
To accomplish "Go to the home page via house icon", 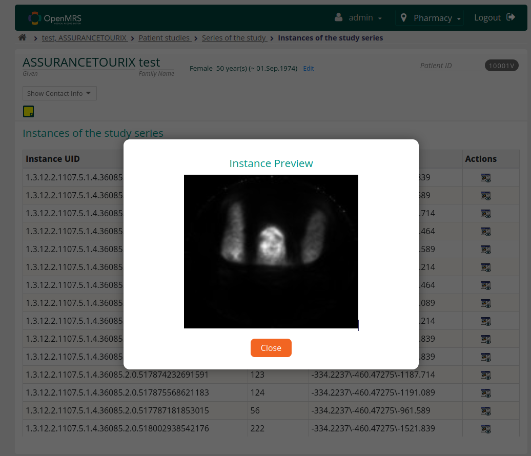I will (x=23, y=37).
